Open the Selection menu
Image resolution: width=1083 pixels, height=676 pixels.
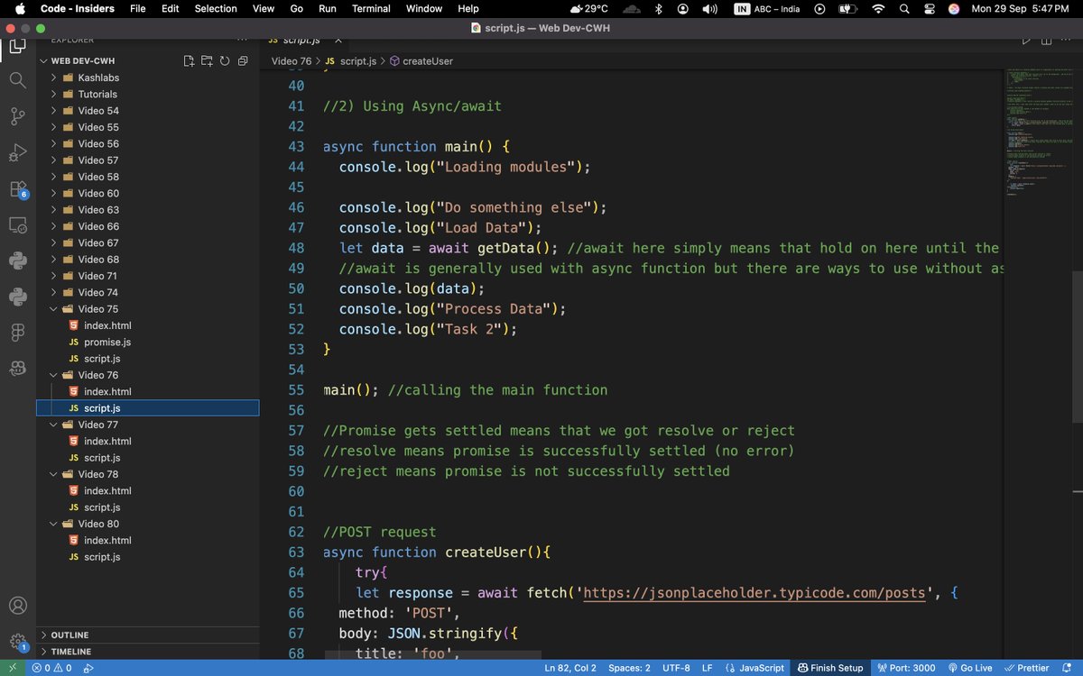pos(216,9)
